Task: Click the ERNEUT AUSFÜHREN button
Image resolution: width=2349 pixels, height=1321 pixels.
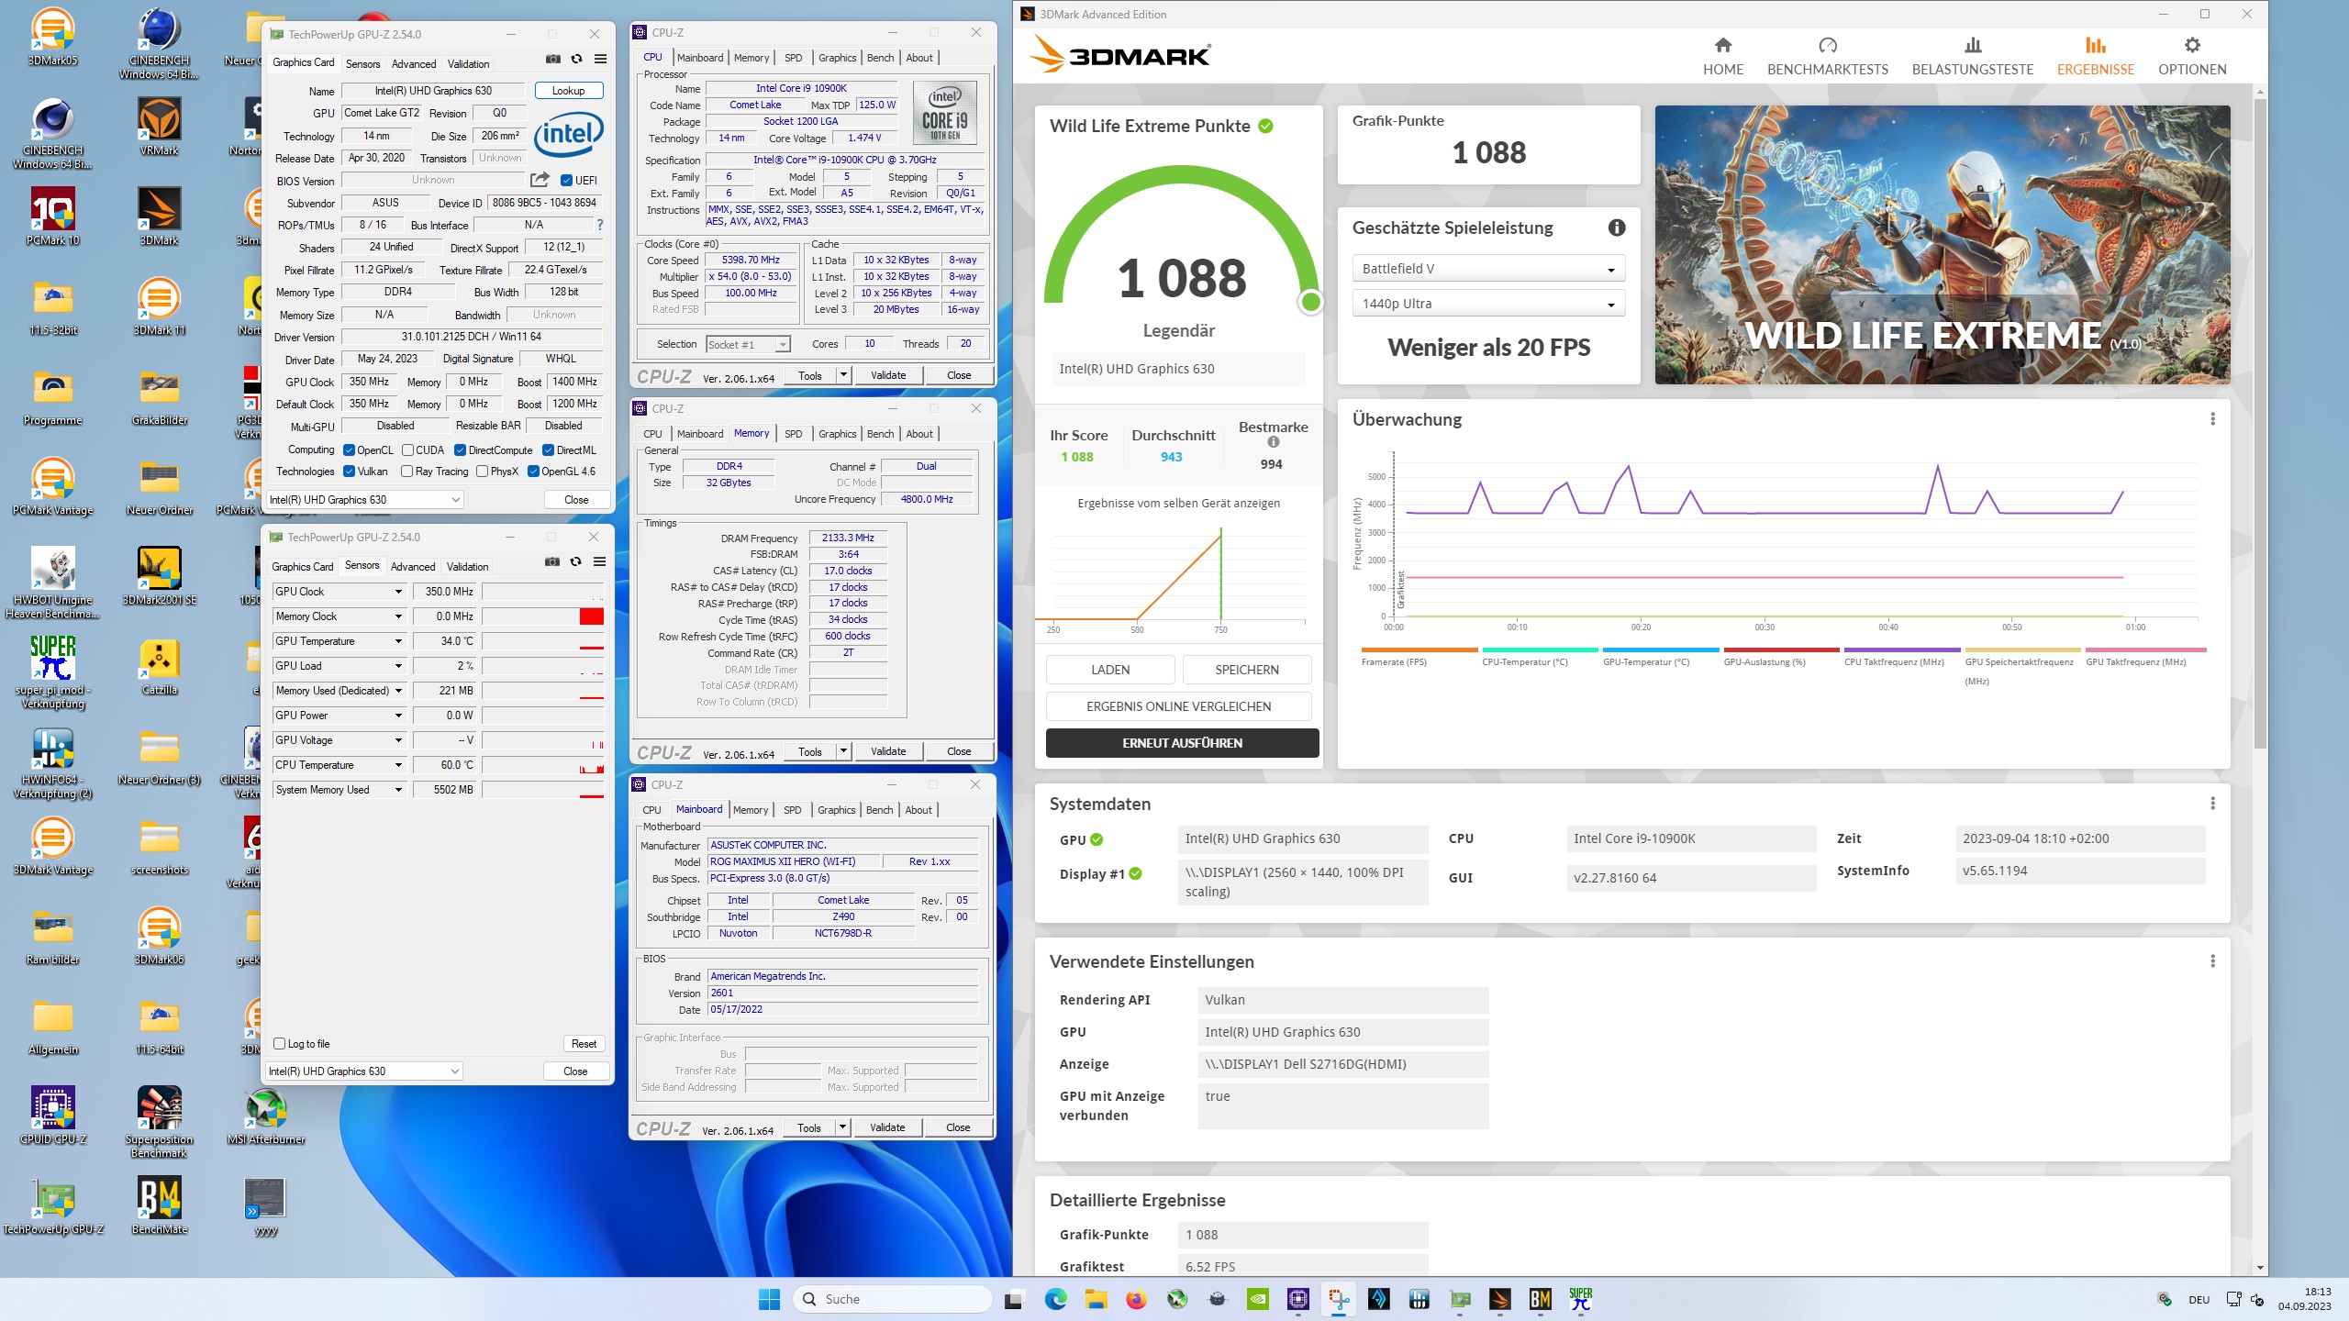Action: click(x=1182, y=743)
